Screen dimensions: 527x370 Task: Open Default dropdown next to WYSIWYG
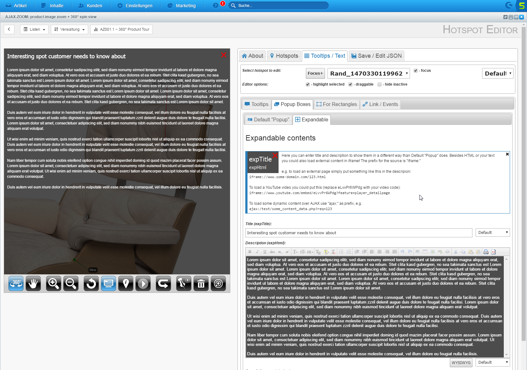[492, 362]
